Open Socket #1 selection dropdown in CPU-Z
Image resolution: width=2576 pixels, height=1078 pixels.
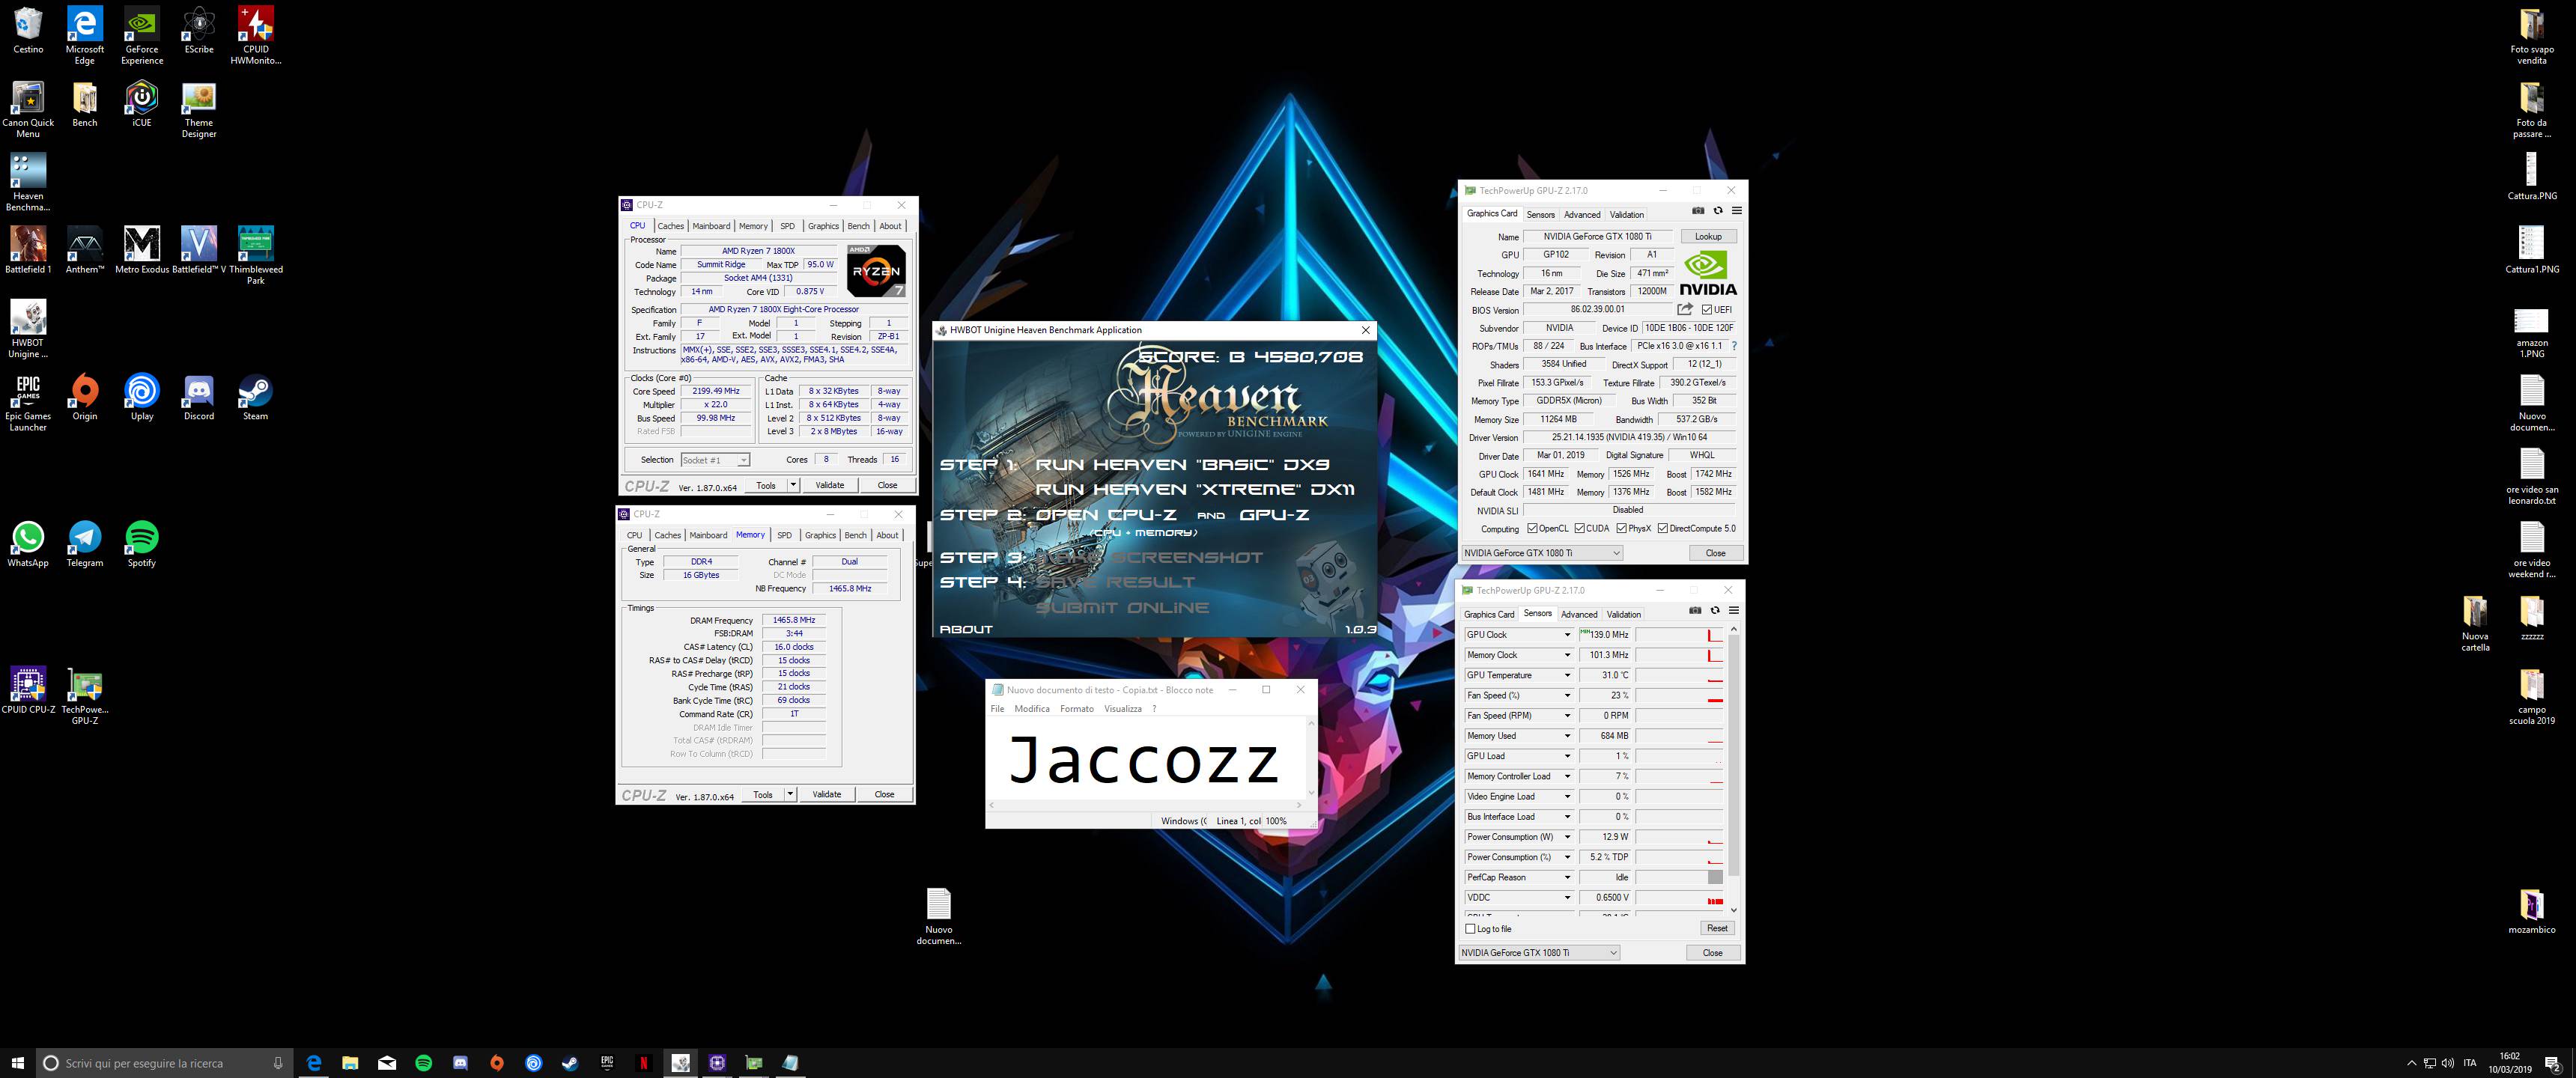pos(715,460)
